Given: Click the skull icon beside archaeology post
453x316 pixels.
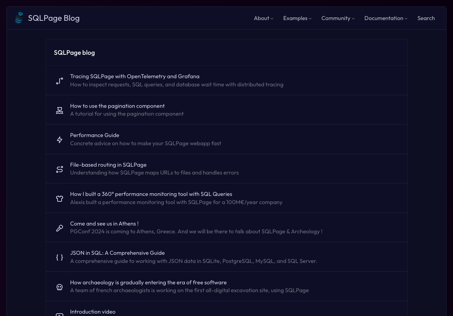Looking at the screenshot, I should click(x=60, y=287).
